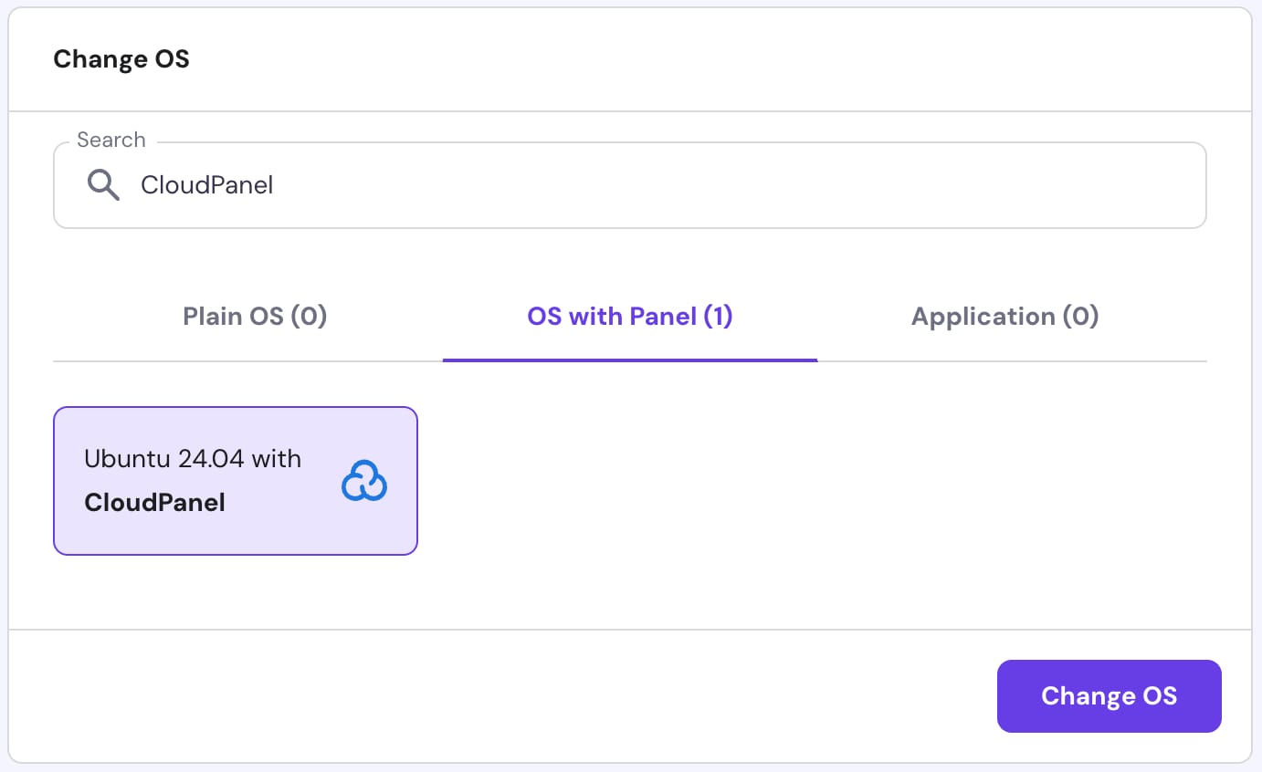Click the magnifying glass search icon
Screen dimensions: 1262x772
pos(103,185)
